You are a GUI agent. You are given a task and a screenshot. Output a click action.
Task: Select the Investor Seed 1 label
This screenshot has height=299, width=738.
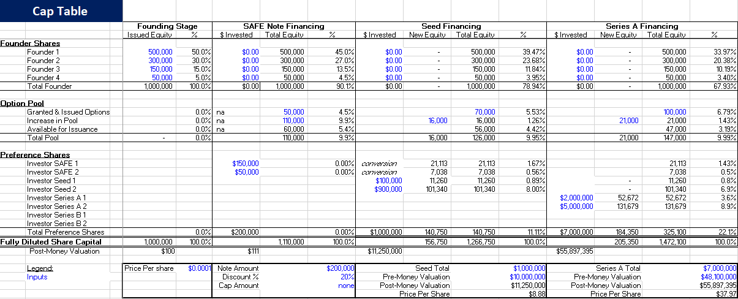(x=51, y=181)
